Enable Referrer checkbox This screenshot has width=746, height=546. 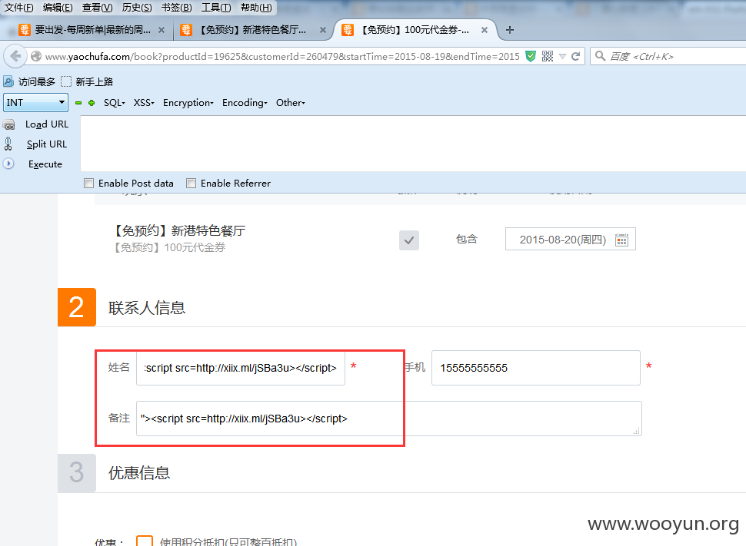[x=191, y=184]
